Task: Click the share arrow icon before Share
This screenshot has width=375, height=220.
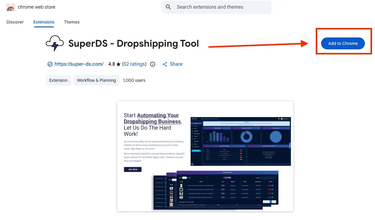Action: (165, 64)
